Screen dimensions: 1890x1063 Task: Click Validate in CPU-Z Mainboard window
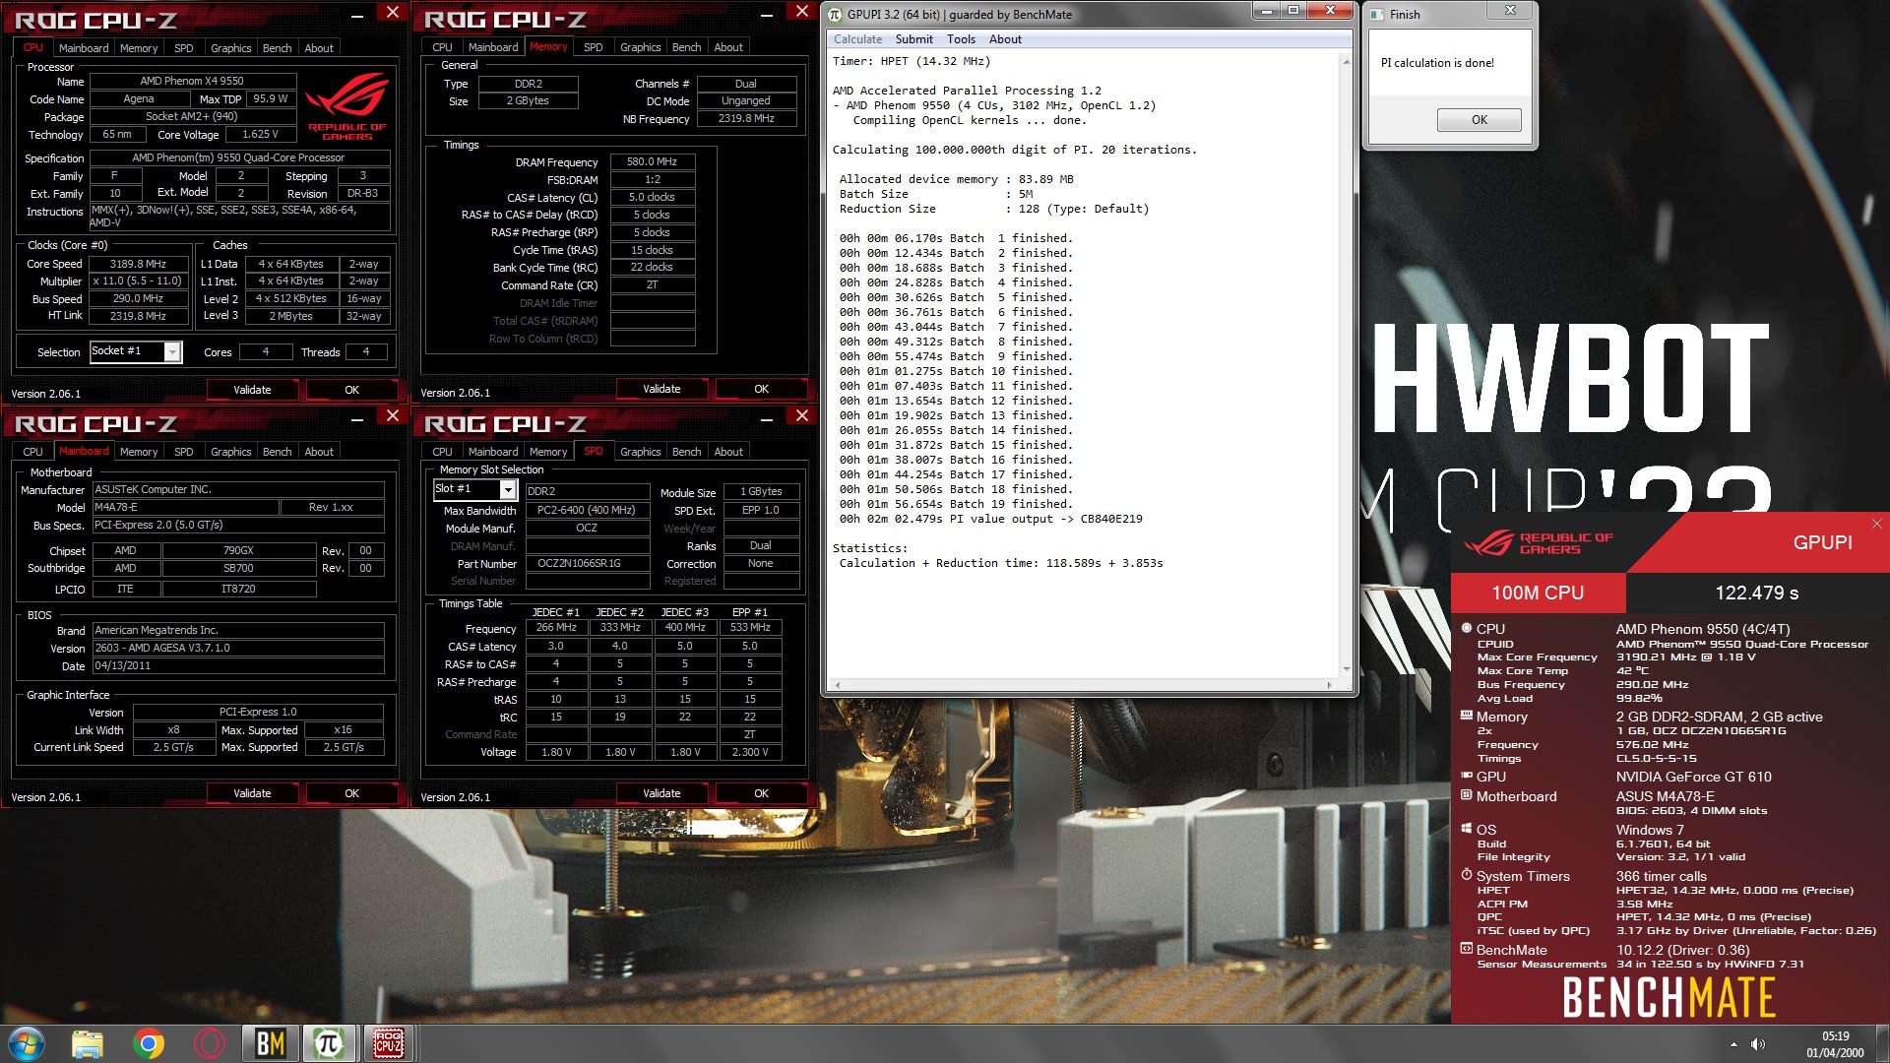coord(252,793)
